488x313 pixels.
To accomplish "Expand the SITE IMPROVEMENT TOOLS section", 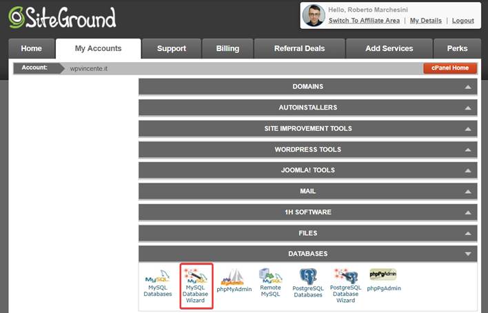I will (308, 129).
